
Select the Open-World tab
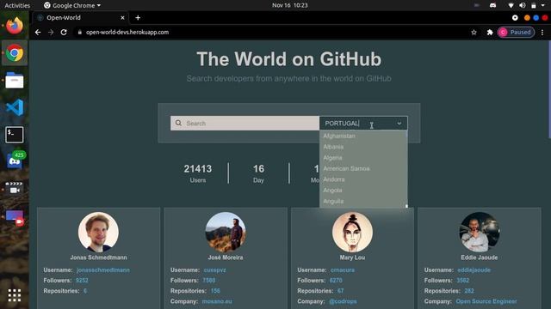point(81,17)
